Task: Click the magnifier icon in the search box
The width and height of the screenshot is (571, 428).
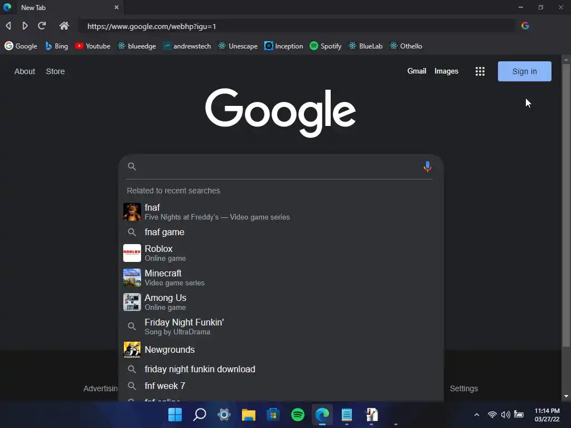Action: pos(132,166)
